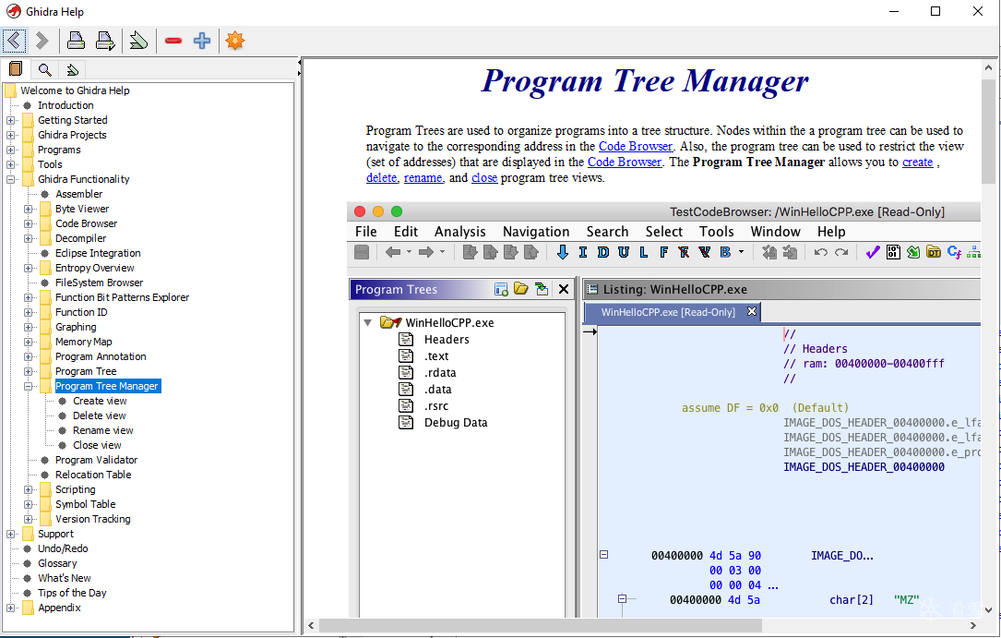Click the horizontal scrollbar right arrow
The height and width of the screenshot is (638, 1001).
coord(973,625)
